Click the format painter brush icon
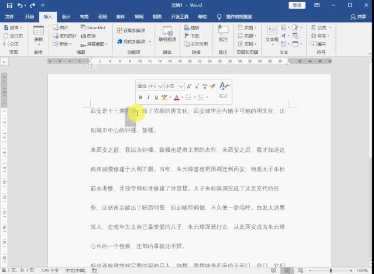The image size is (374, 274). (212, 86)
